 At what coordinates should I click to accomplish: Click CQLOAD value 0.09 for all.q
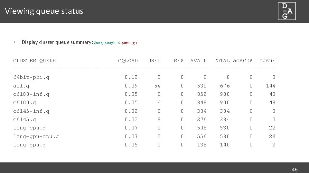131,86
